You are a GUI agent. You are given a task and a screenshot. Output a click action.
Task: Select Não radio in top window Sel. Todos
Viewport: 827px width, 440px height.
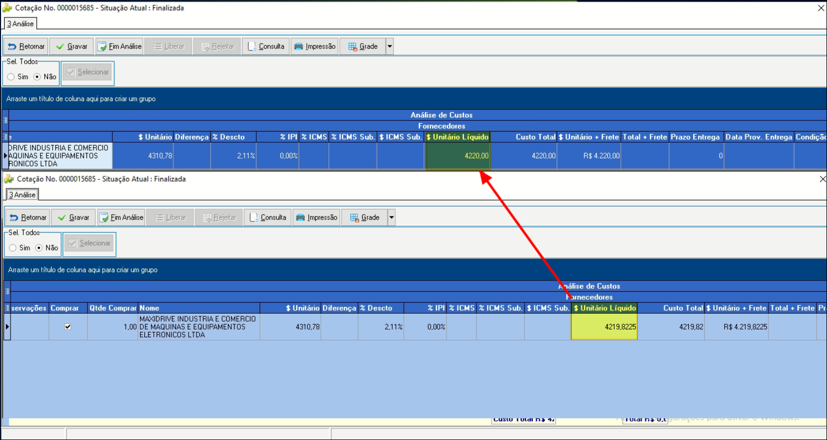pyautogui.click(x=37, y=77)
